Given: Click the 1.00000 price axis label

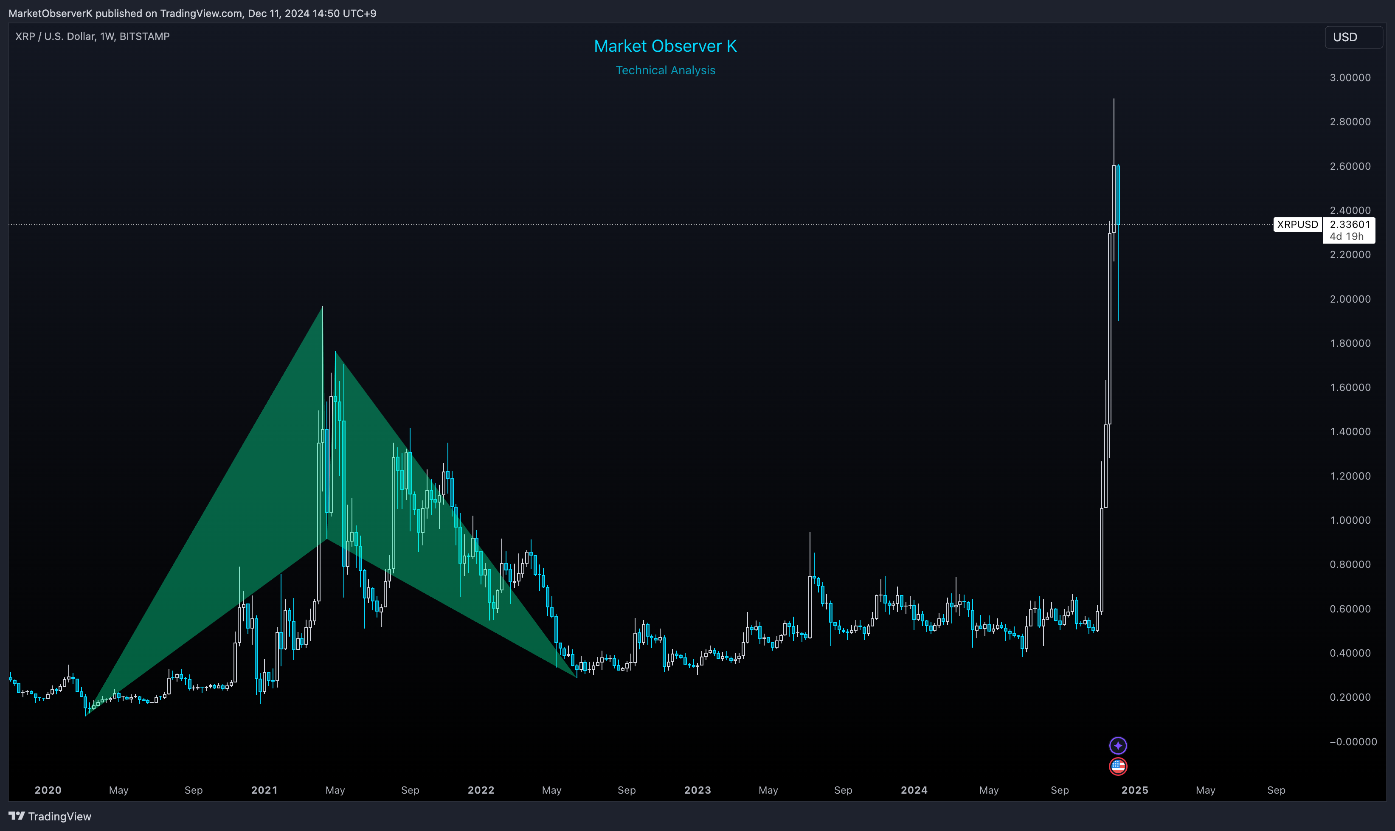Looking at the screenshot, I should [1350, 519].
